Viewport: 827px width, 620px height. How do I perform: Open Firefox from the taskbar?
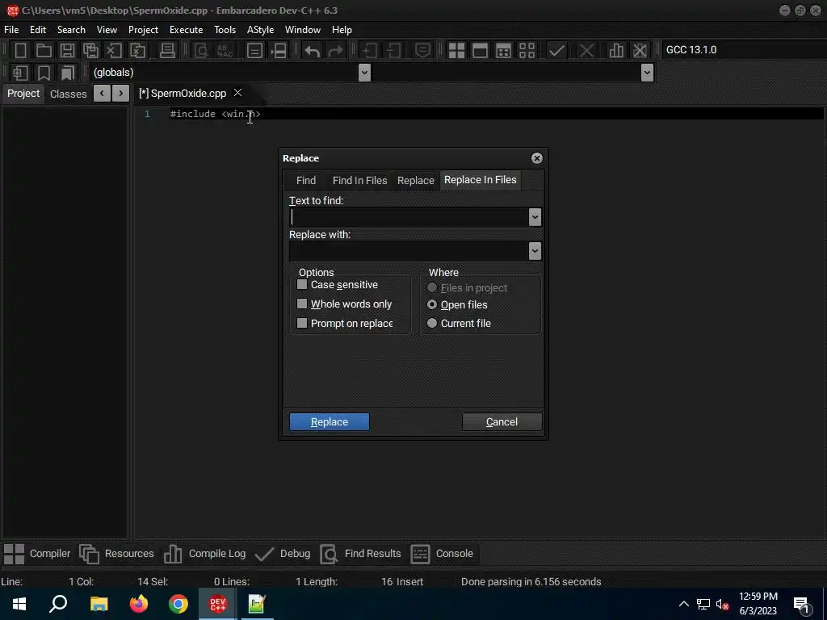click(139, 604)
